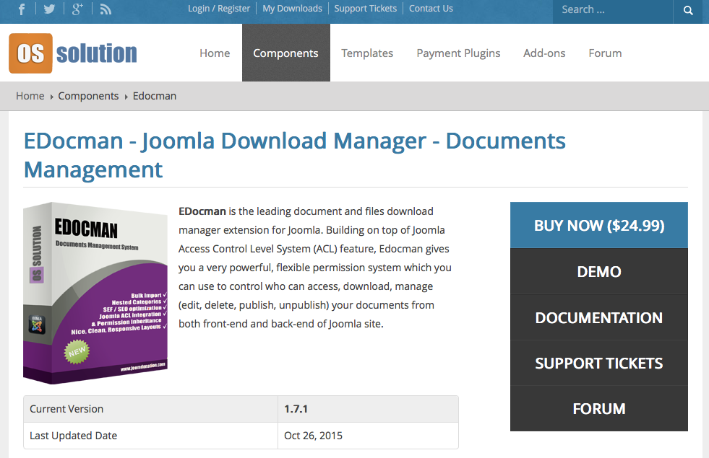Image resolution: width=709 pixels, height=458 pixels.
Task: Select the Components menu item
Action: [x=285, y=53]
